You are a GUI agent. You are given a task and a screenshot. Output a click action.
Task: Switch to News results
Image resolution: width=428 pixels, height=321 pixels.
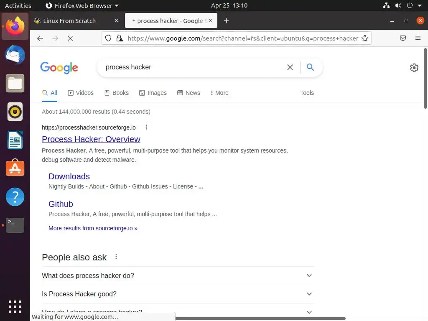[189, 93]
